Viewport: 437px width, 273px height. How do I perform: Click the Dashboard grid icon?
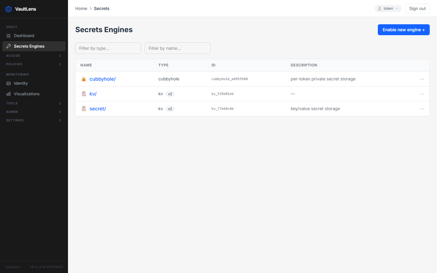(x=8, y=36)
